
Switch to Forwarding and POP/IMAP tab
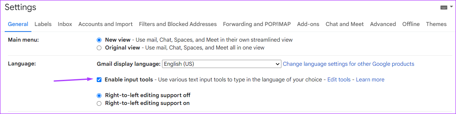click(x=257, y=24)
